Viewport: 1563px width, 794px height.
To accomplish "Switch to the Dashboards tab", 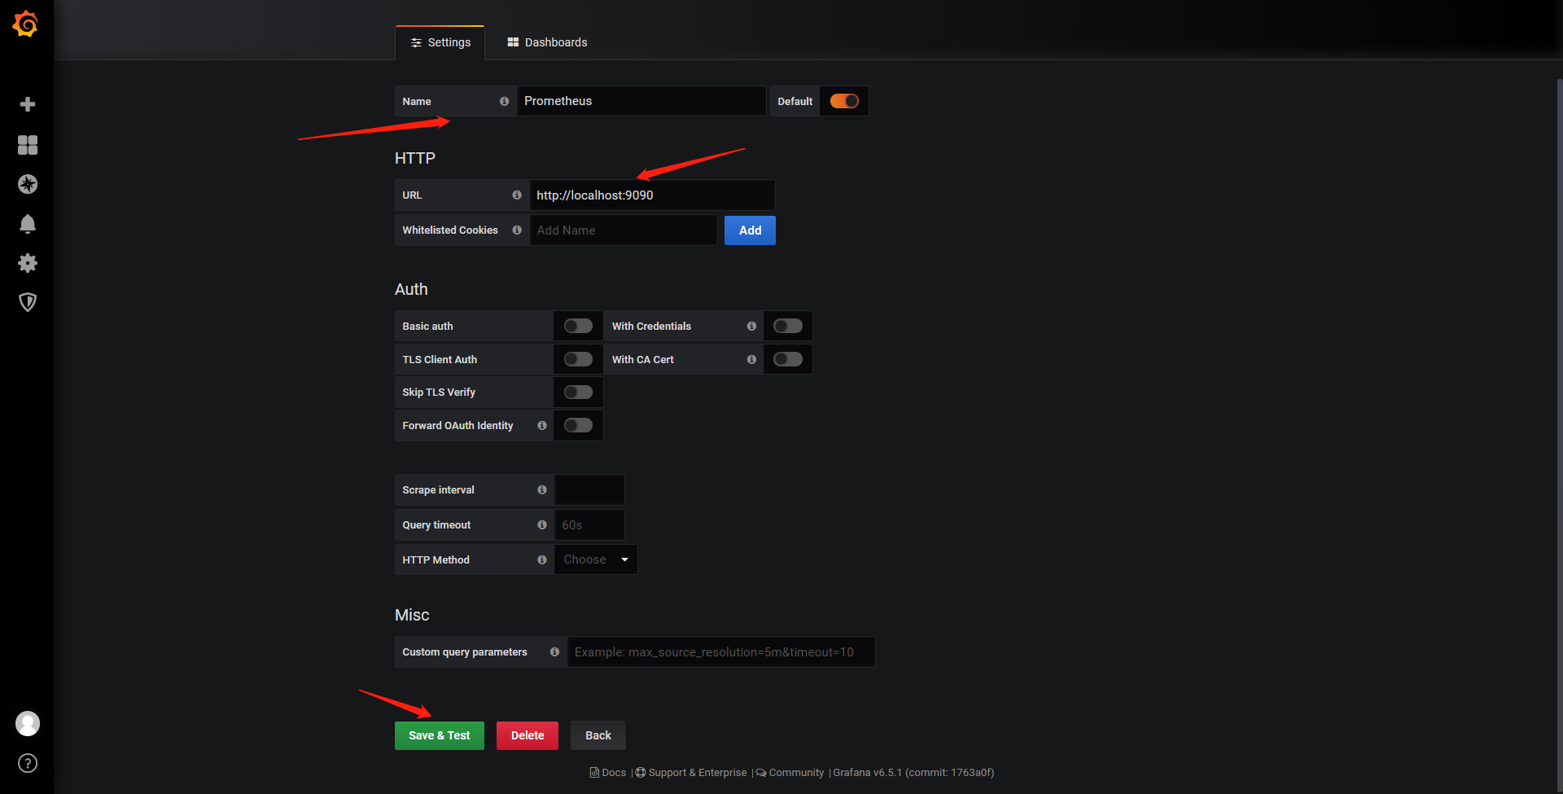I will click(547, 42).
